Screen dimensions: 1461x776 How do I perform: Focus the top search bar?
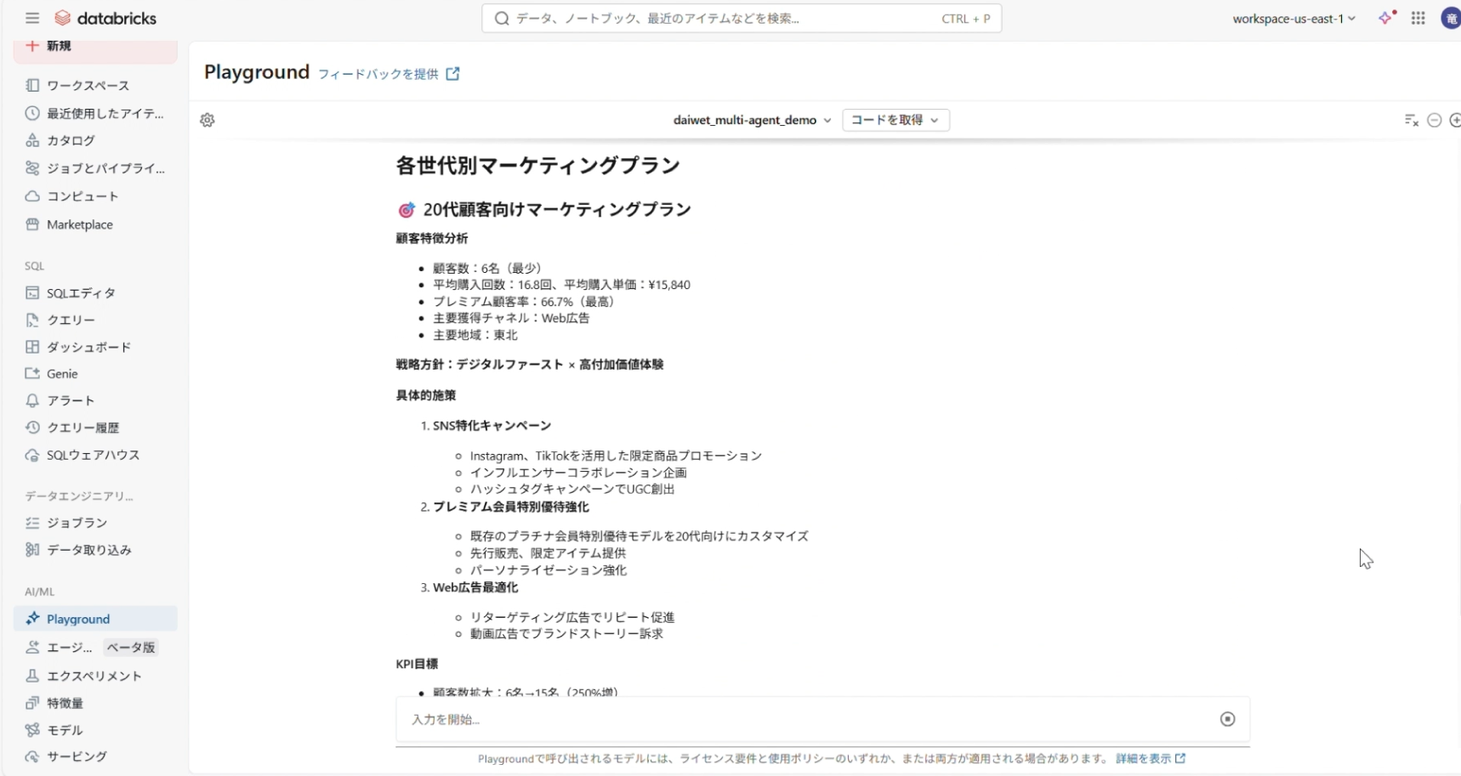(742, 19)
